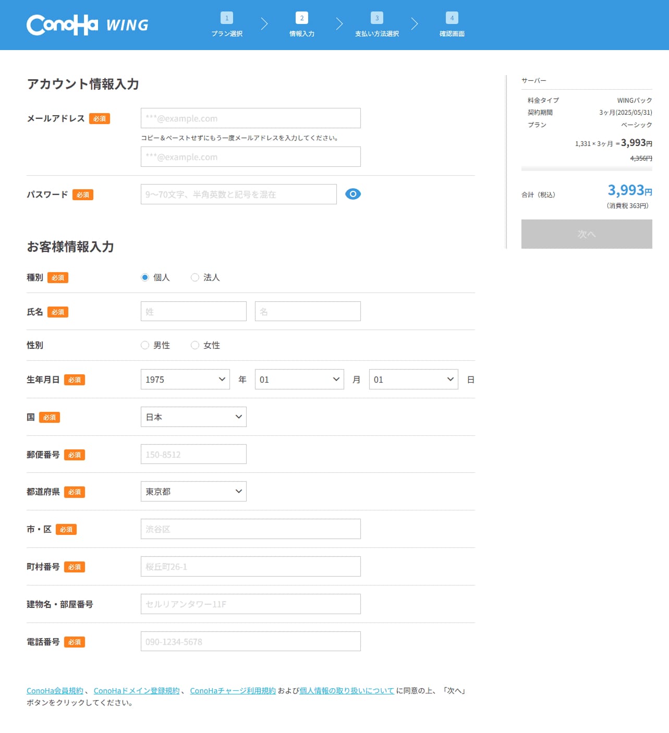
Task: Click the first メールアドレス input field
Action: tap(250, 118)
